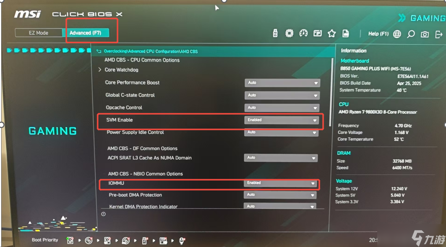Open the Power Supply Idle Control dropdown

pyautogui.click(x=282, y=132)
